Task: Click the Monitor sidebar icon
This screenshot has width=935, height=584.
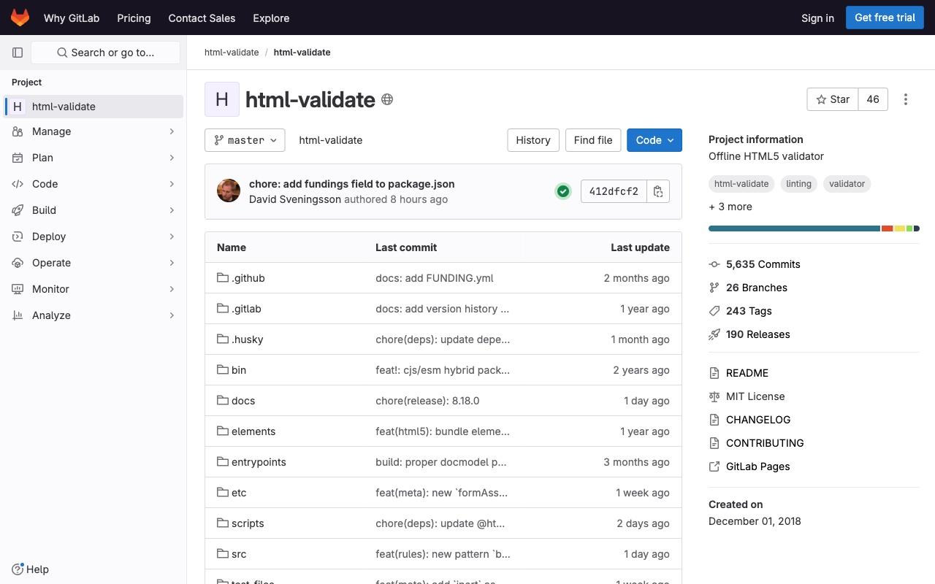Action: pos(18,289)
